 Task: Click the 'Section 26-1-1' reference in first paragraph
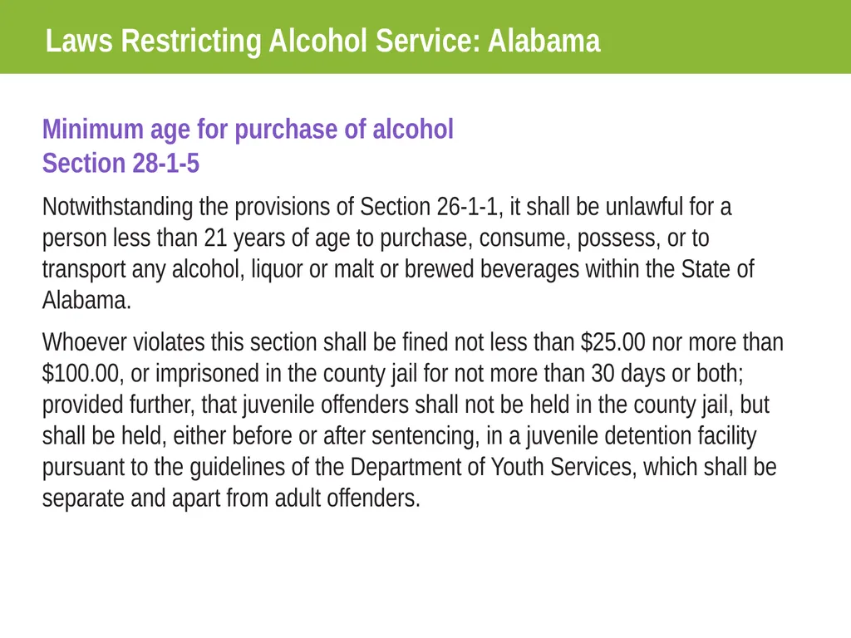[x=429, y=207]
